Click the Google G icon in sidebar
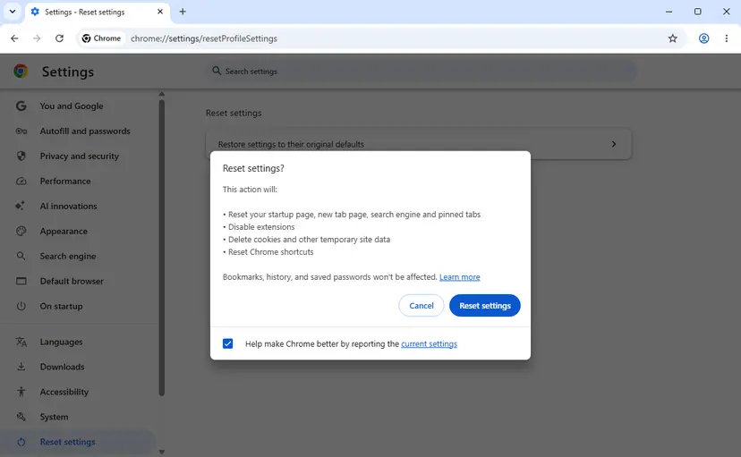Screen dimensions: 741x457 [x=21, y=106]
